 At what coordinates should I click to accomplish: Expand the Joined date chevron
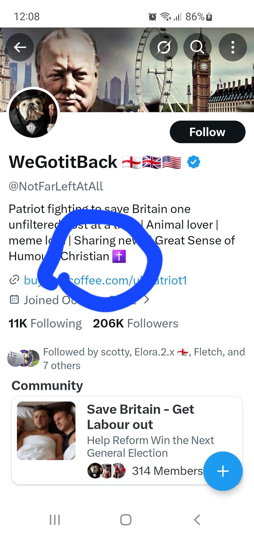tap(147, 299)
